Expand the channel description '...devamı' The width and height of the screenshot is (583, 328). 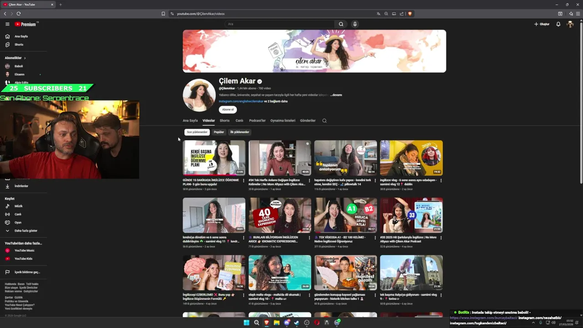click(x=336, y=95)
